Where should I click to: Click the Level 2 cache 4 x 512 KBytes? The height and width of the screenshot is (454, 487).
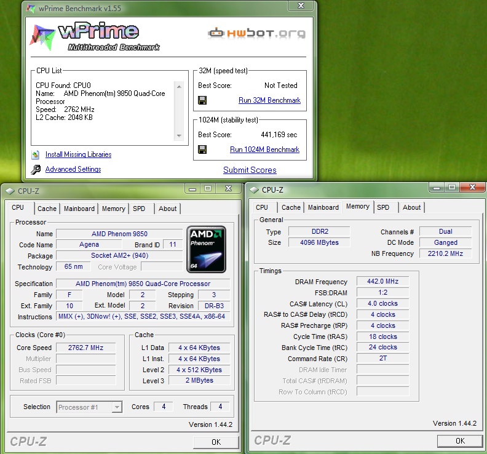pyautogui.click(x=199, y=370)
